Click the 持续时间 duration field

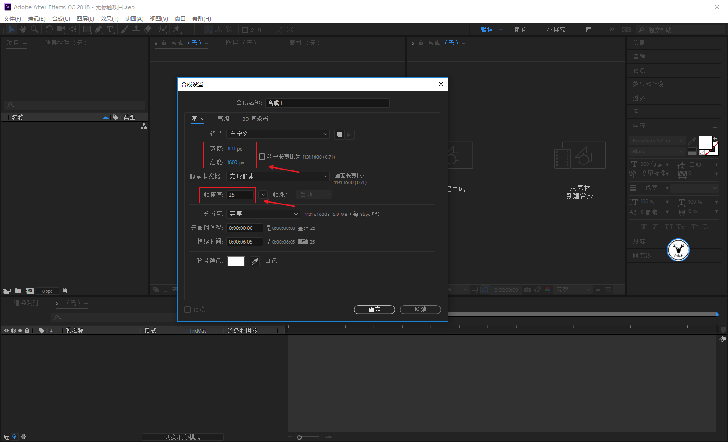pyautogui.click(x=245, y=242)
